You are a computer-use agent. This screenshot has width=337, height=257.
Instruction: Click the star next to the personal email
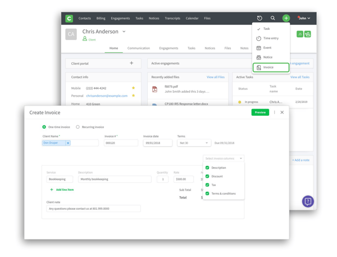tap(133, 96)
